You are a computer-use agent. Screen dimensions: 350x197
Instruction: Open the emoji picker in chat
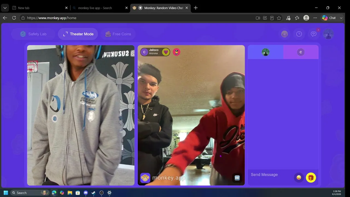point(299,178)
